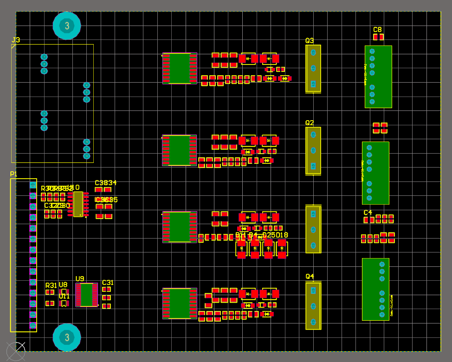Select the D11 designator label

tap(241, 235)
